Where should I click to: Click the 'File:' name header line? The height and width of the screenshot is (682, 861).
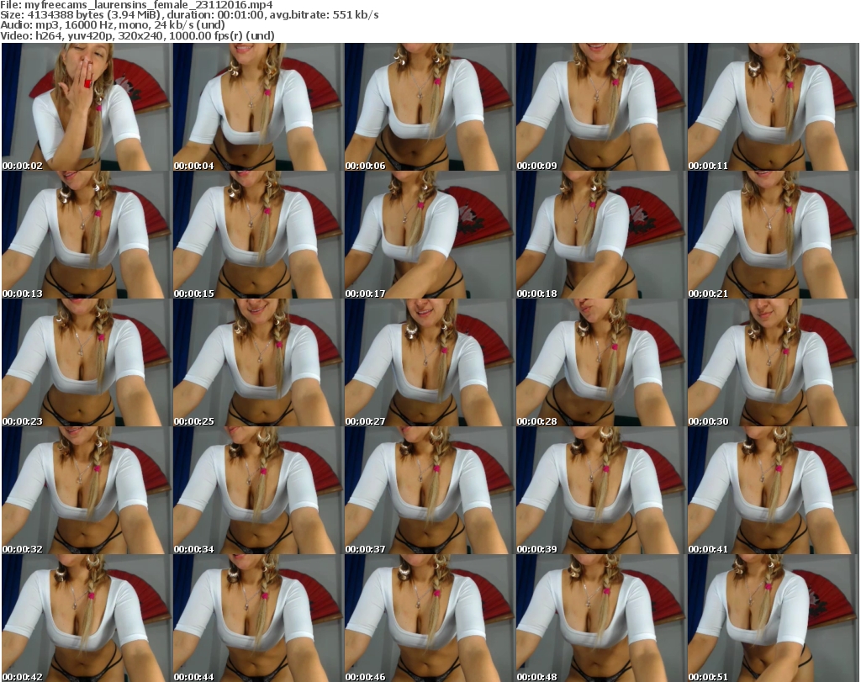pos(136,5)
